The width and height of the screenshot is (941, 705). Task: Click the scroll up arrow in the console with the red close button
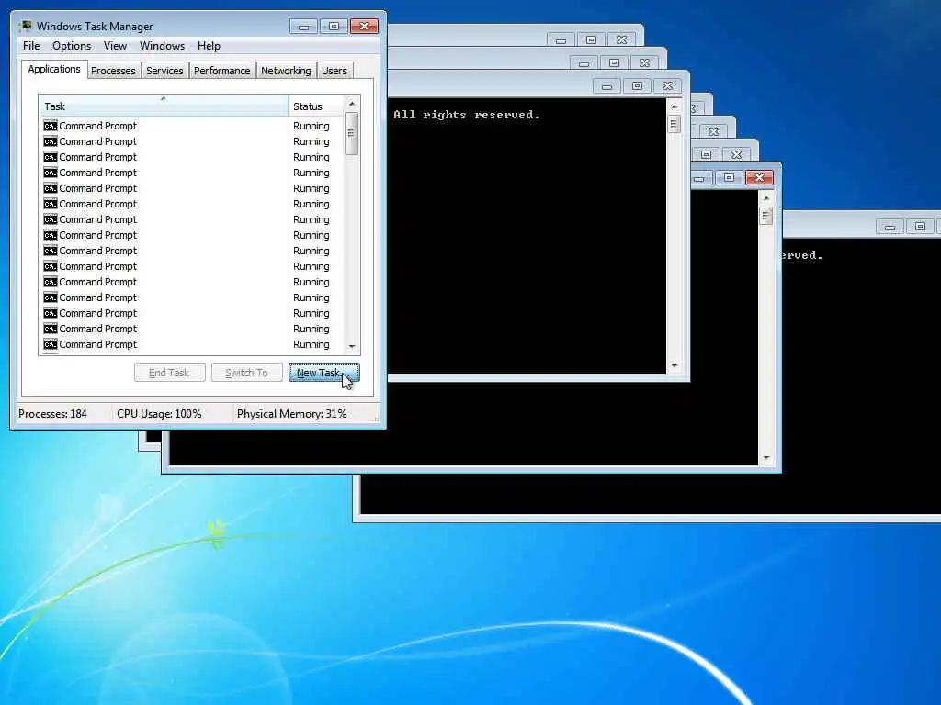point(766,198)
